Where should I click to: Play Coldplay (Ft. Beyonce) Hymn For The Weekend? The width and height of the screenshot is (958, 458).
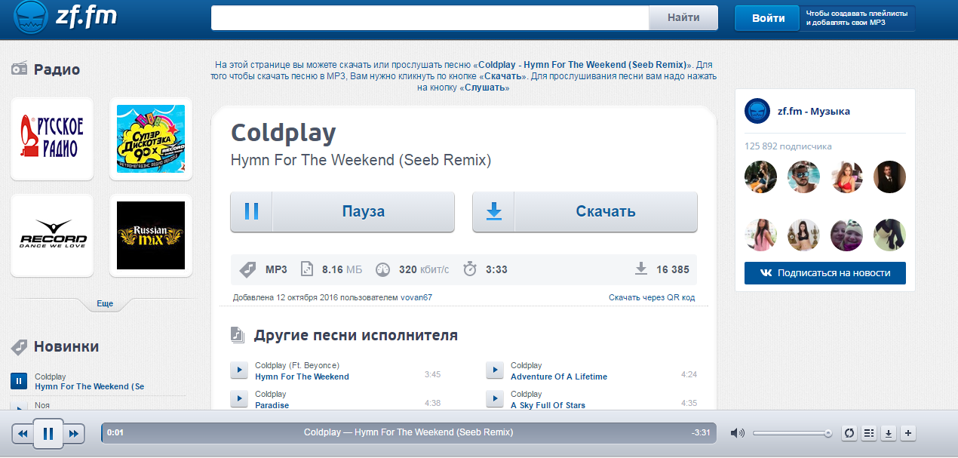[239, 370]
